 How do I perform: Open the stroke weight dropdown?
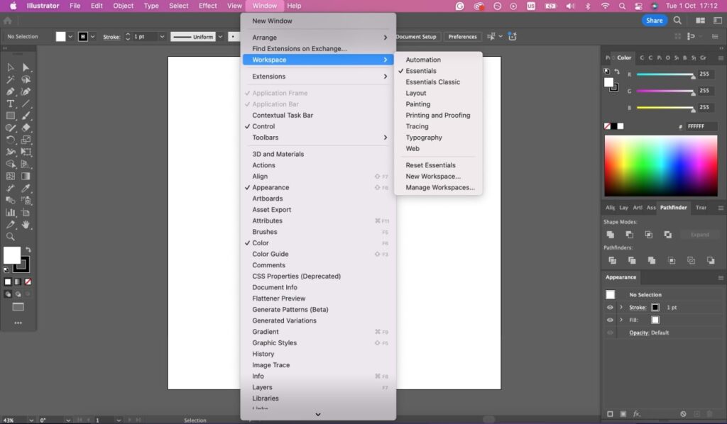click(162, 37)
